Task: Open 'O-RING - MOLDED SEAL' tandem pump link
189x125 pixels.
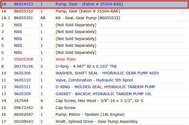Action: coord(105,87)
